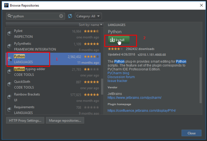The image size is (207, 141).
Task: Select the Requirements plugin row
Action: click(53, 109)
